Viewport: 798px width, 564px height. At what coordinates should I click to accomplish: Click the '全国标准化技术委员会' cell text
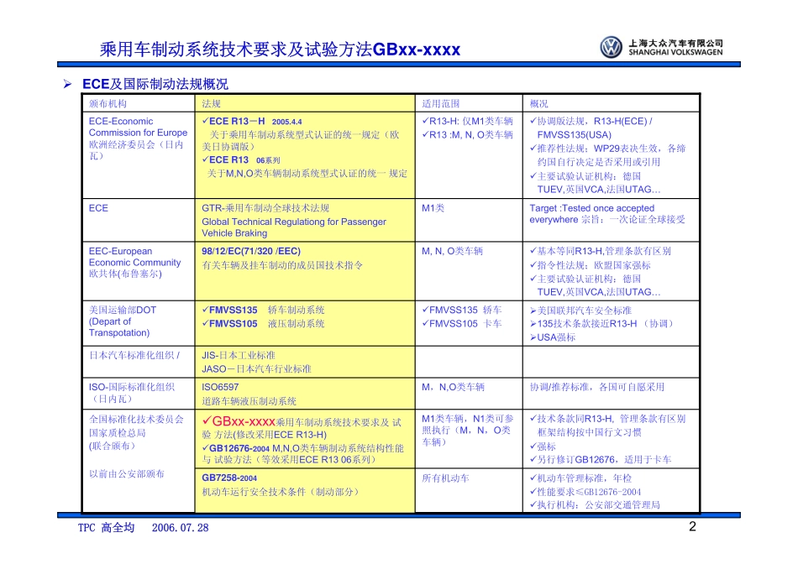click(136, 420)
